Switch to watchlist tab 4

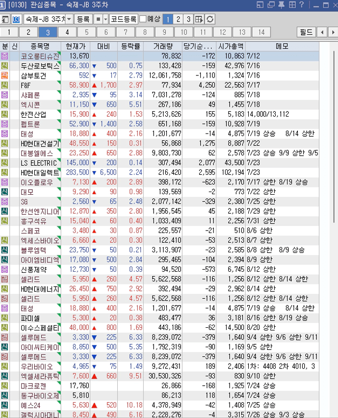pos(67,32)
